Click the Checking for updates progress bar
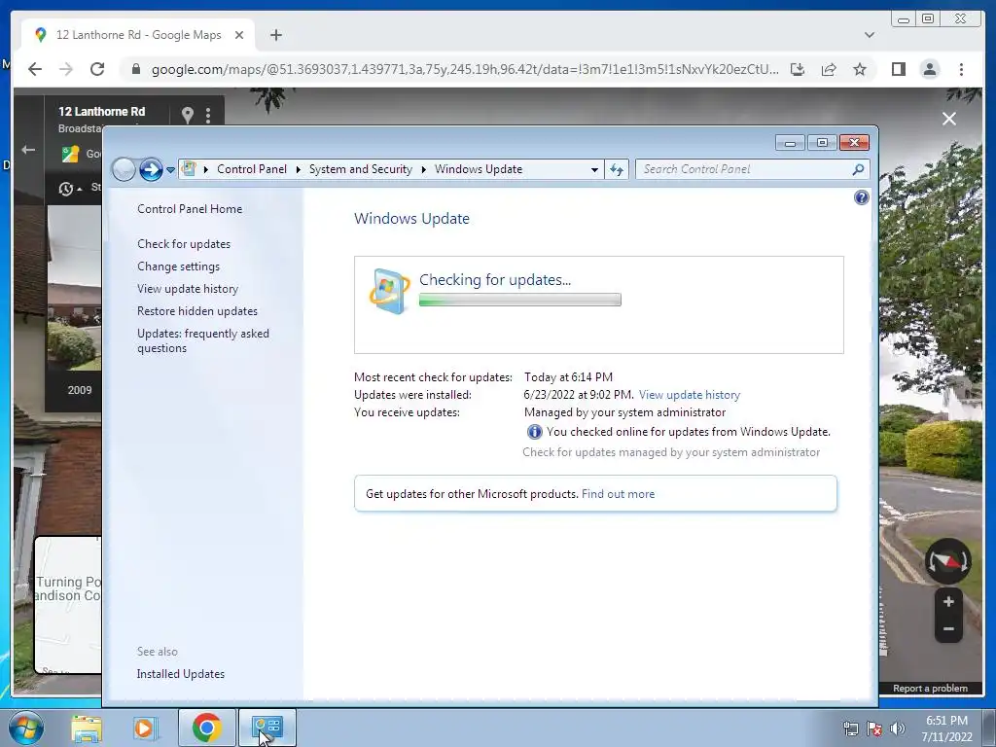This screenshot has height=747, width=996. pyautogui.click(x=519, y=300)
